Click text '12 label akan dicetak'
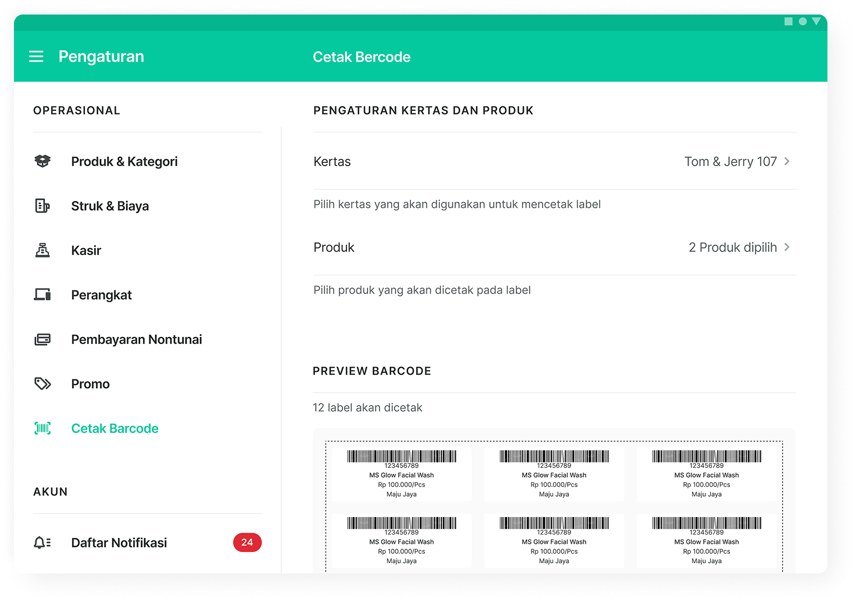Image resolution: width=860 pixels, height=606 pixels. pyautogui.click(x=368, y=407)
